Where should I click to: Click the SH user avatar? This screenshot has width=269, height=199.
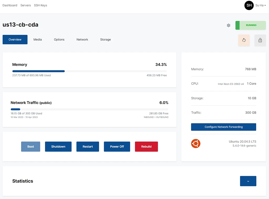(x=249, y=5)
